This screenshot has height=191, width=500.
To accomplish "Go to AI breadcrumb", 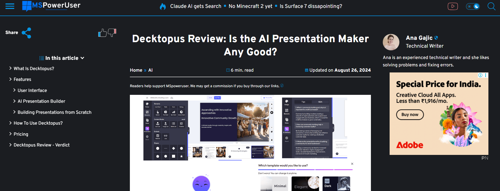I will (x=150, y=70).
